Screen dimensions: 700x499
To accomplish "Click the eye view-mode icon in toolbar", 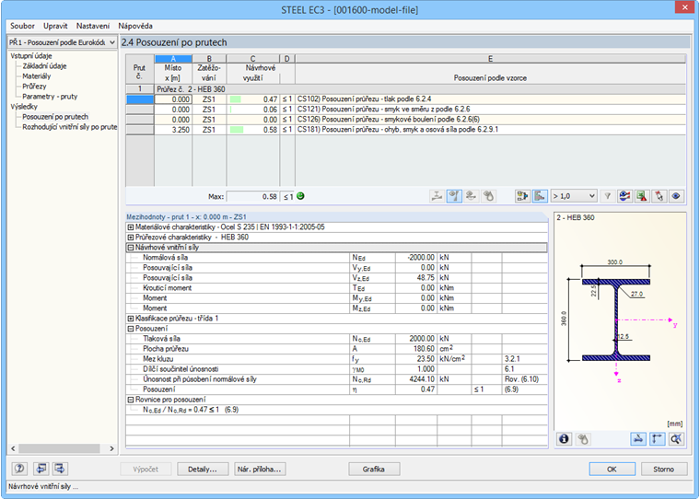I will point(677,196).
